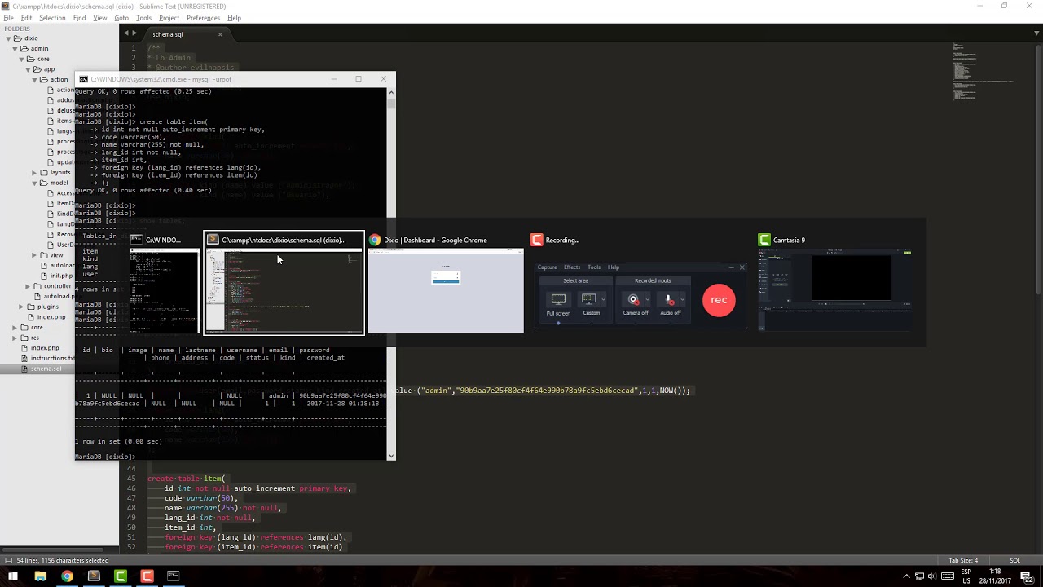Click the Chrome icon in switcher title
The width and height of the screenshot is (1043, 587).
[x=375, y=240]
